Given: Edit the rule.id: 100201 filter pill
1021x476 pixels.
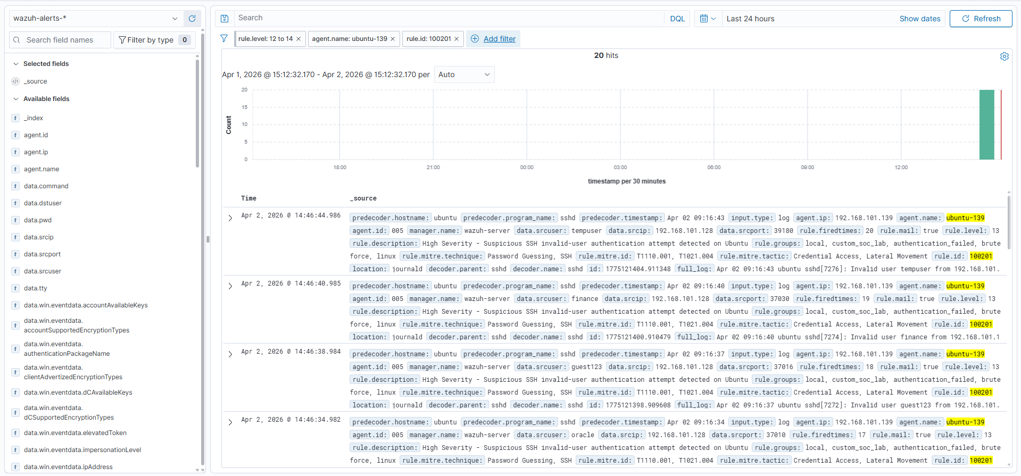Looking at the screenshot, I should (429, 39).
